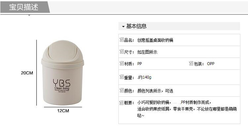Select the 12CM width label
Screen dimensions: 248x126
63,111
